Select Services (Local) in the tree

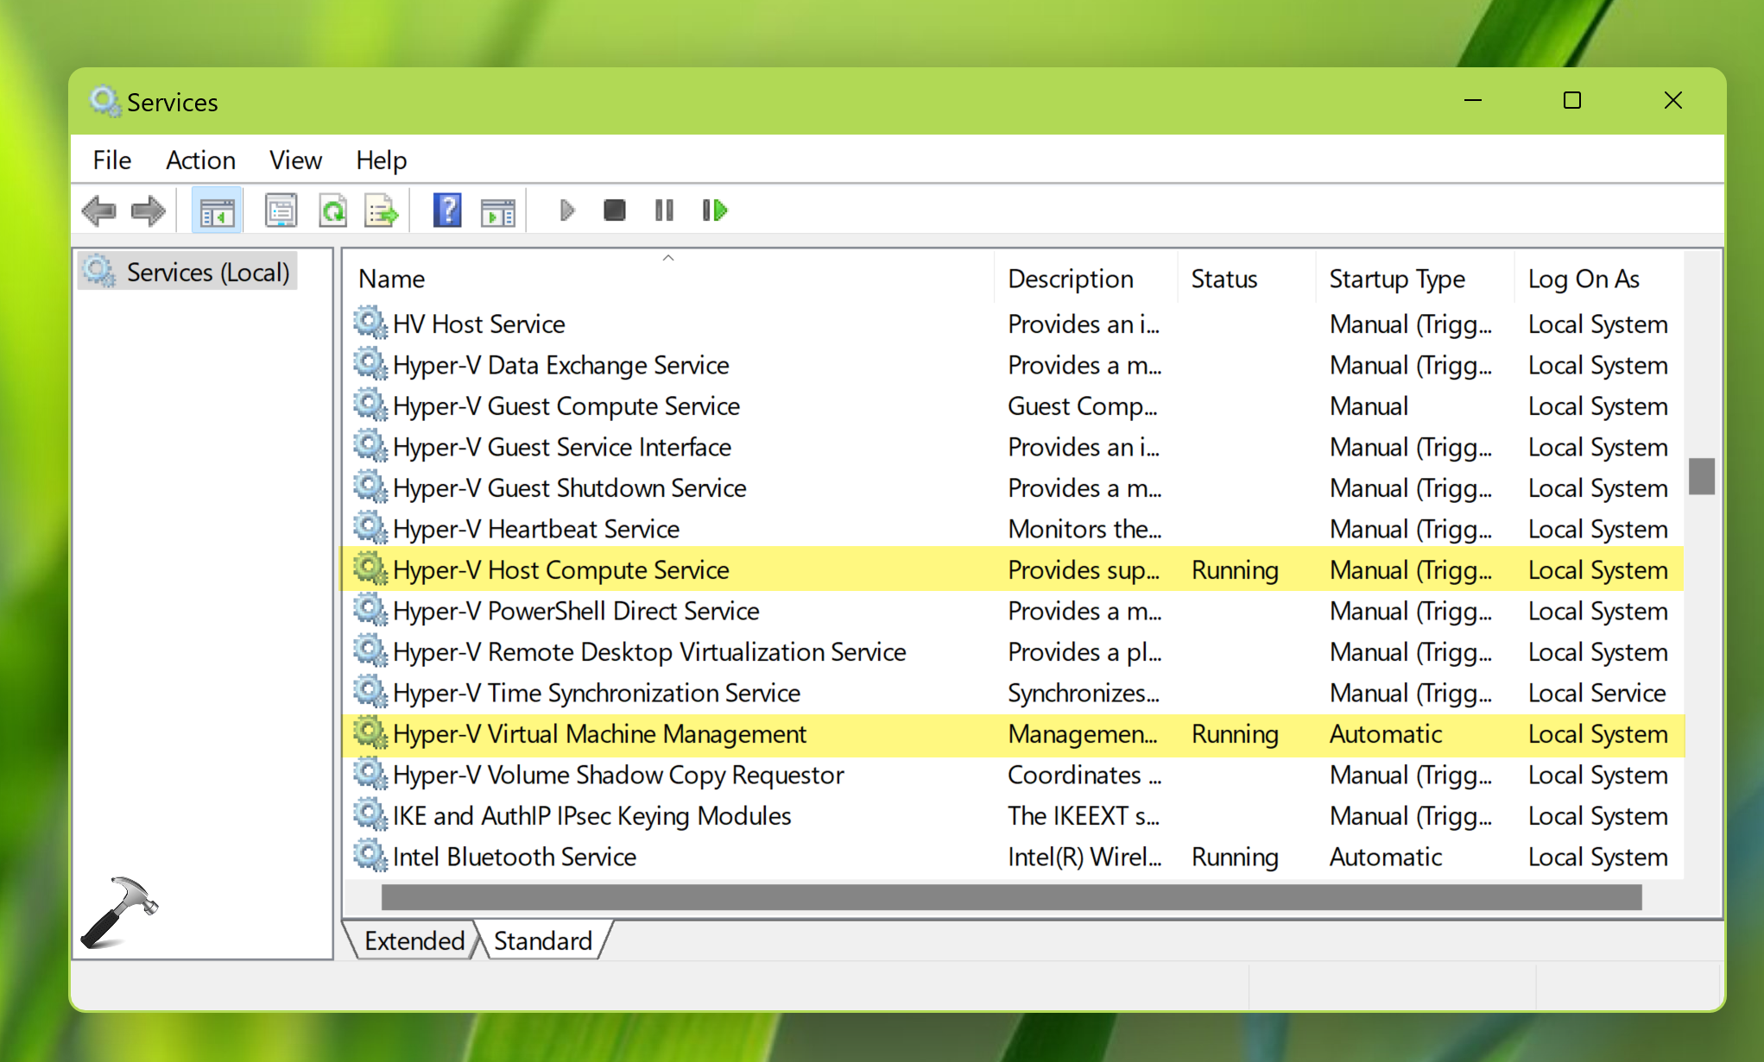click(207, 273)
